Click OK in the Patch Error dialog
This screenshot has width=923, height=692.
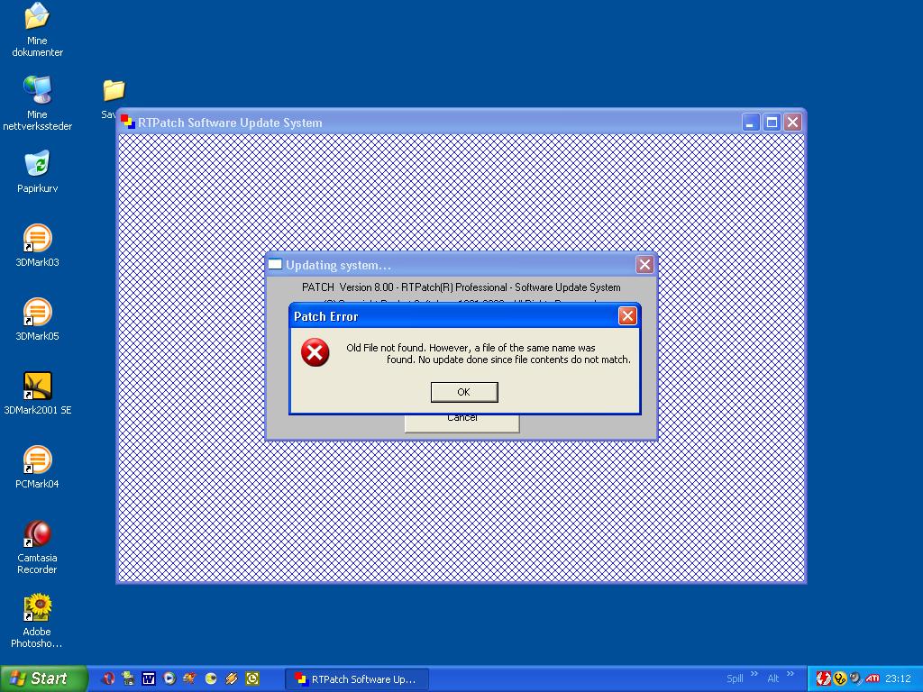coord(464,392)
